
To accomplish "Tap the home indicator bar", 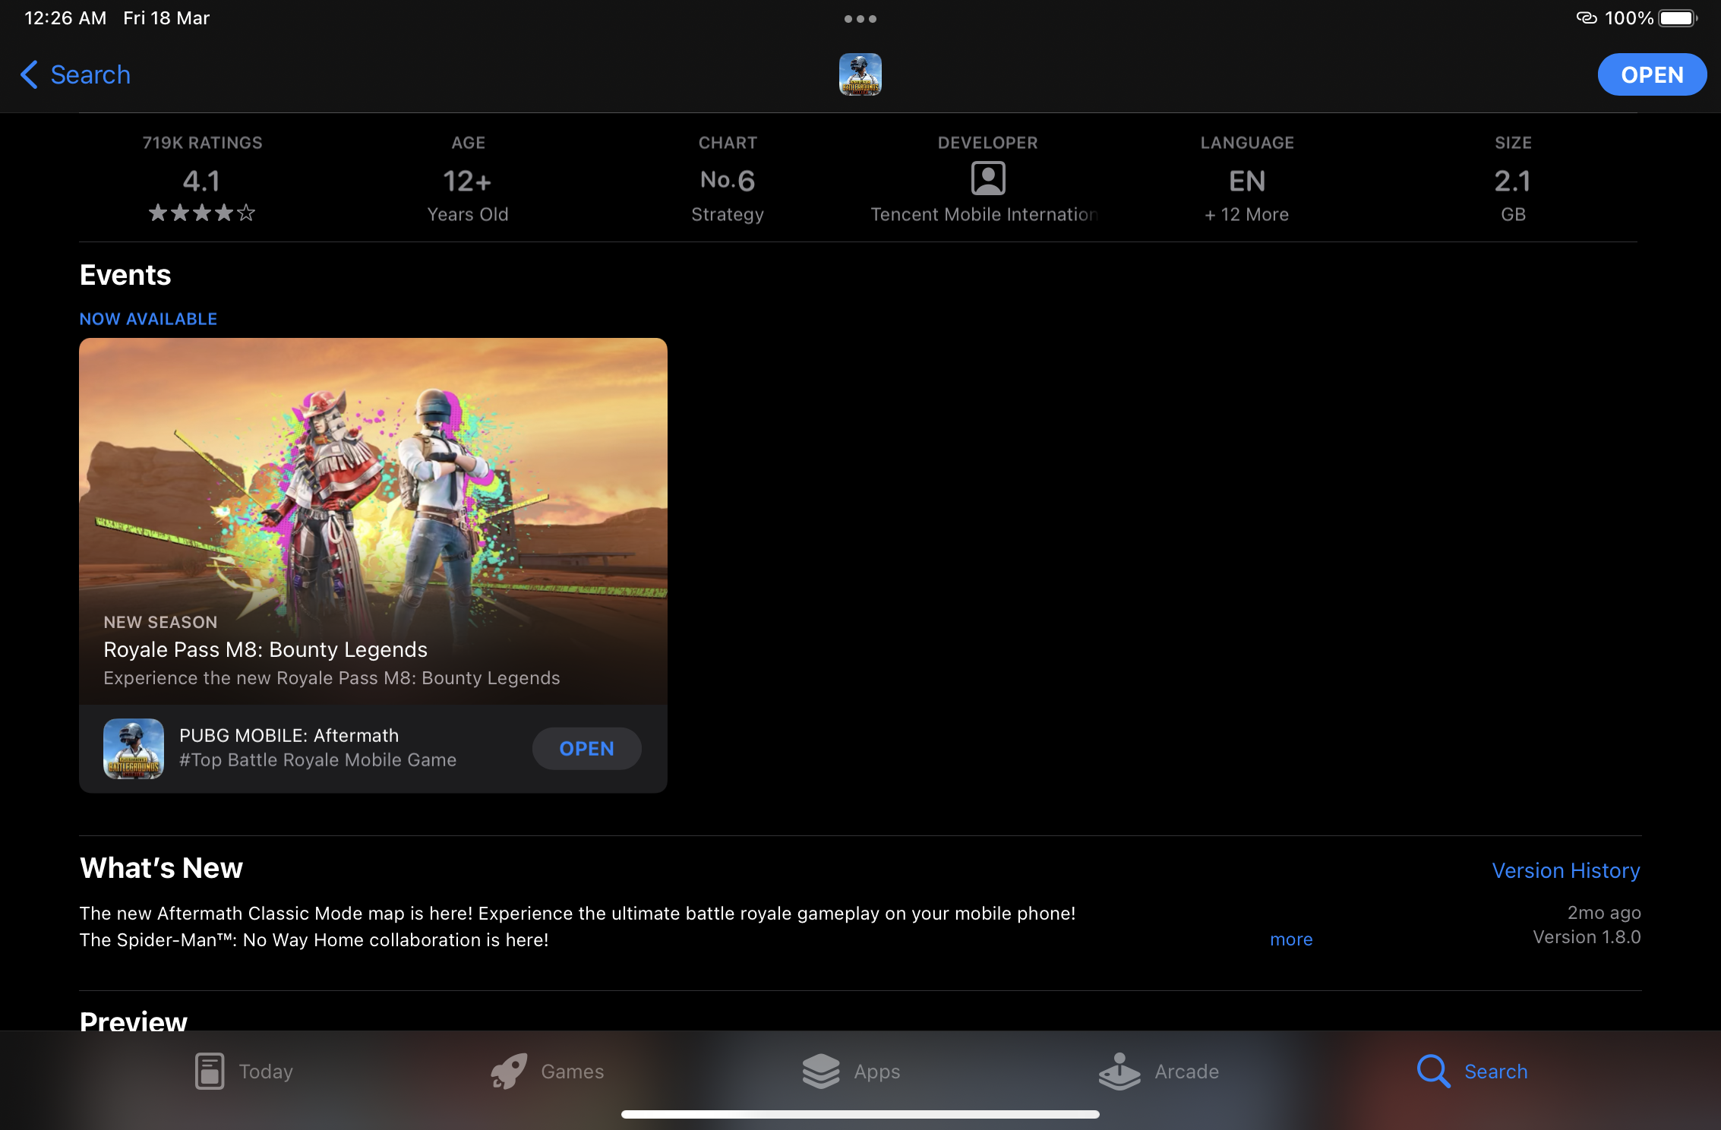I will pyautogui.click(x=860, y=1114).
